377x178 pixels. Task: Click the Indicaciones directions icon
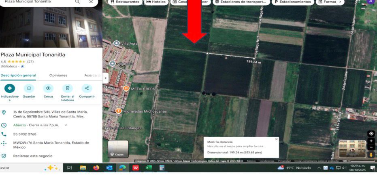(x=10, y=88)
